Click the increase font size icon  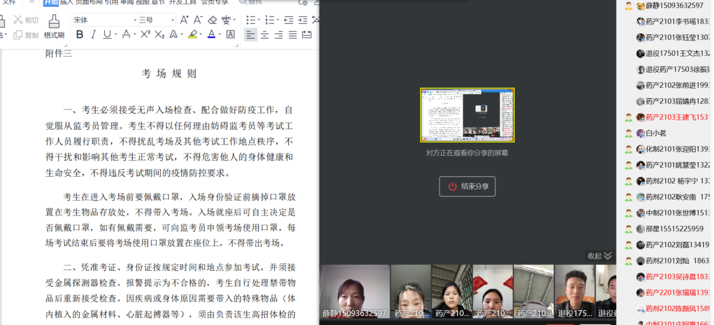pyautogui.click(x=184, y=20)
